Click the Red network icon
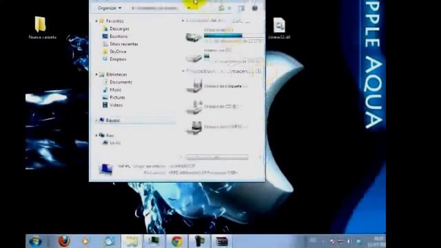Screen dimensions: 441x248 click(102, 135)
